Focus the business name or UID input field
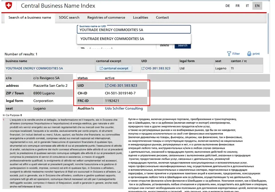275x192 pixels. click(x=134, y=29)
